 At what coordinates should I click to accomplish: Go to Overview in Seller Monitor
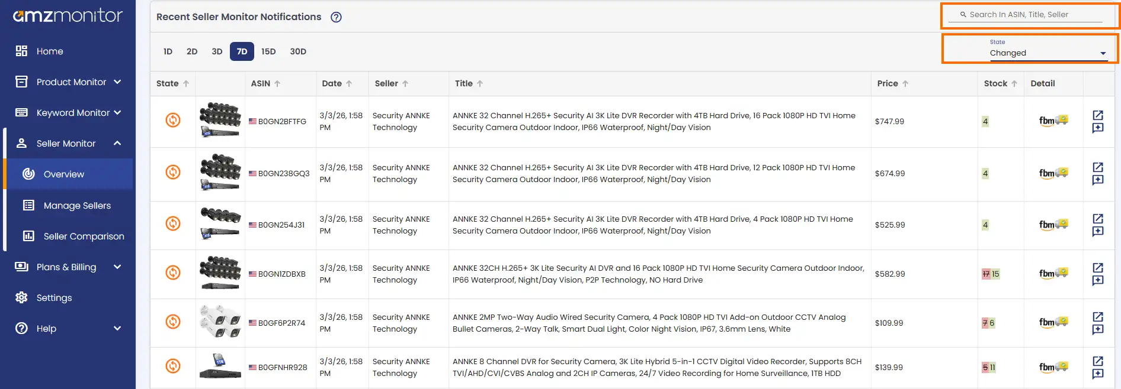69,174
